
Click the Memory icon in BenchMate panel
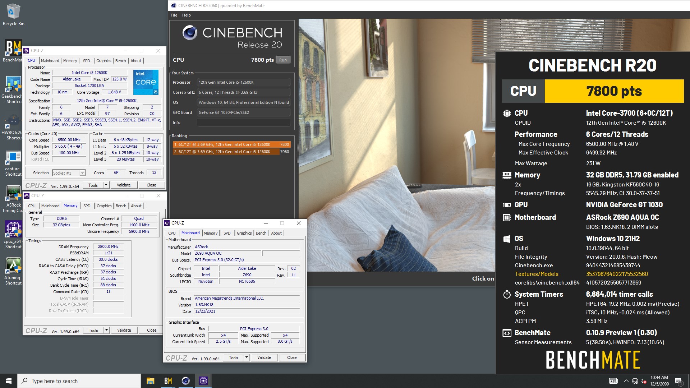pyautogui.click(x=507, y=175)
